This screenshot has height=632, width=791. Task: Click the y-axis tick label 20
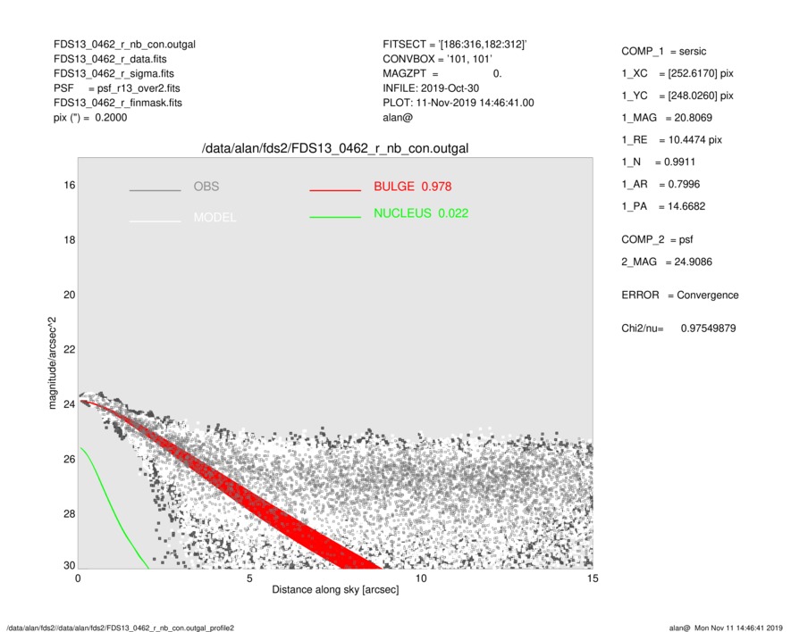[x=70, y=295]
